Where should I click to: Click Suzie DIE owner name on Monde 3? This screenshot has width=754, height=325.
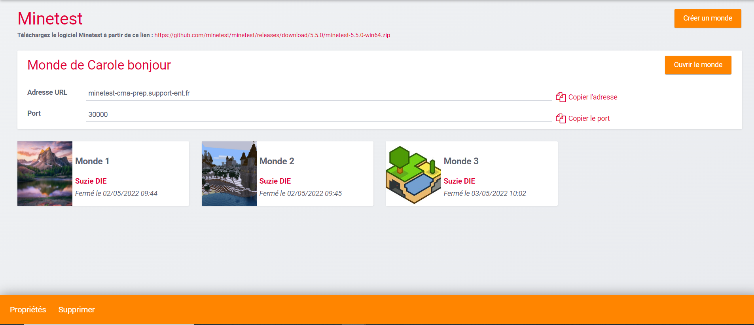[x=459, y=181]
